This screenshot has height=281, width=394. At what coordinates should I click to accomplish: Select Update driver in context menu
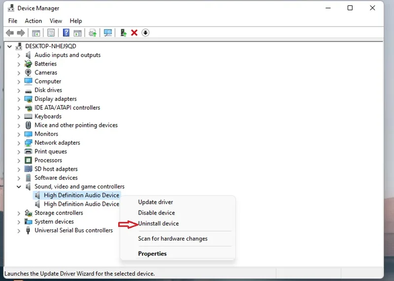pos(156,202)
